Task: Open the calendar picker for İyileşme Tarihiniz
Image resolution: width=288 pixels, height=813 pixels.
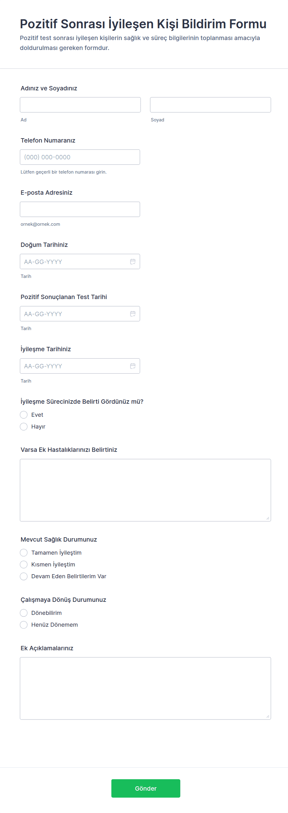Action: tap(133, 366)
